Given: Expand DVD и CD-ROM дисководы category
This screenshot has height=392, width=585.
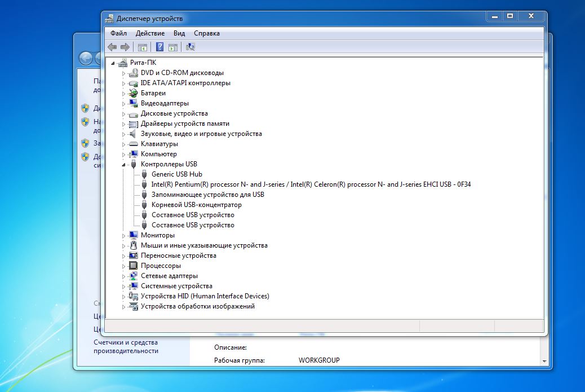Looking at the screenshot, I should [123, 73].
